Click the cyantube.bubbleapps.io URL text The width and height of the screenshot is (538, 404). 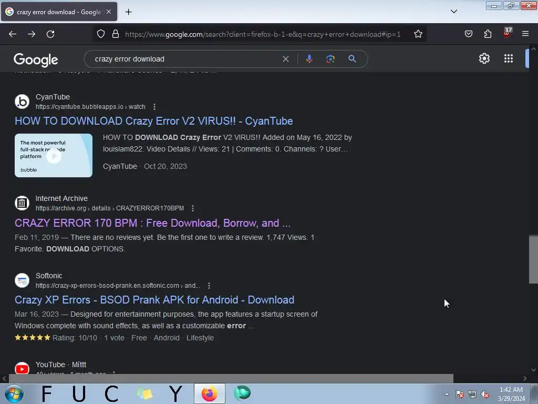coord(90,107)
